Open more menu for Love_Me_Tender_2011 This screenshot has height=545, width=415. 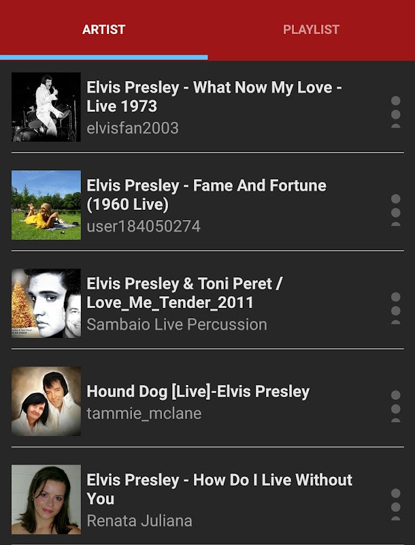coord(395,307)
